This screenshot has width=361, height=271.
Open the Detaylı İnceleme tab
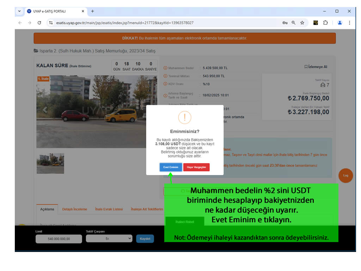tap(75, 209)
